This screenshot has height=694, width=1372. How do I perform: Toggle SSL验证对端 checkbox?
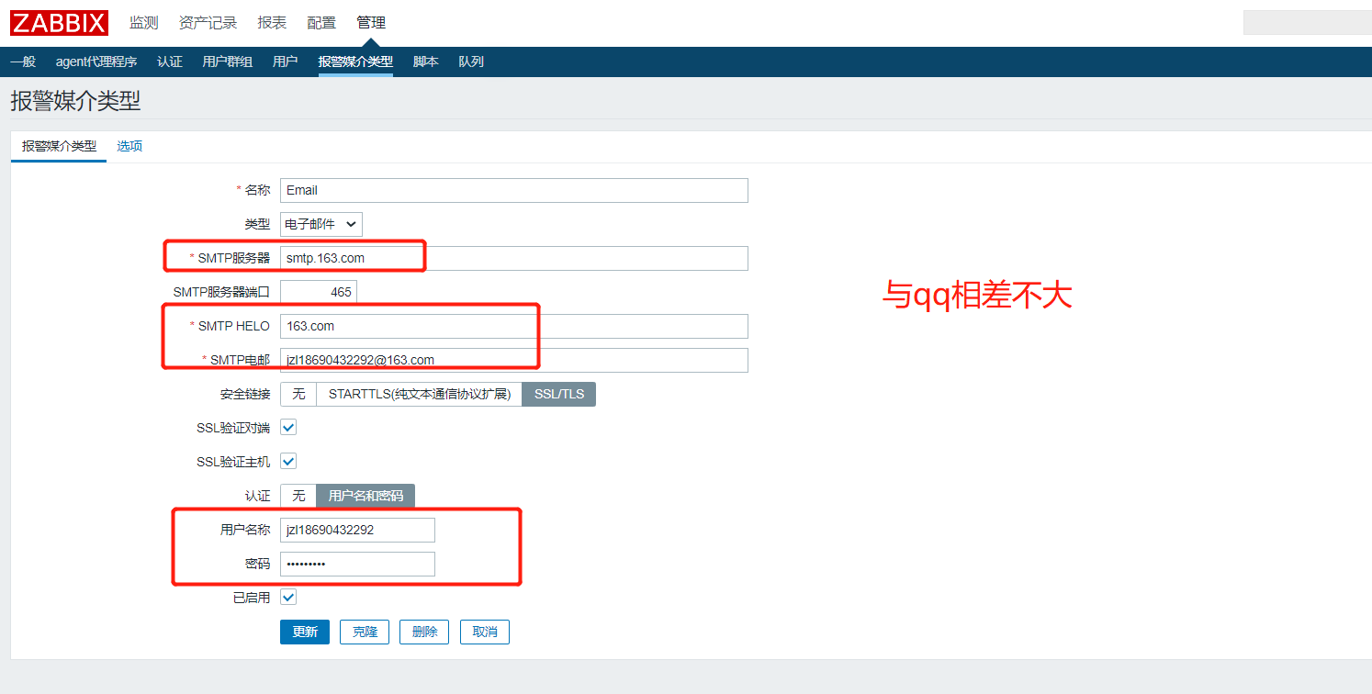[x=288, y=427]
